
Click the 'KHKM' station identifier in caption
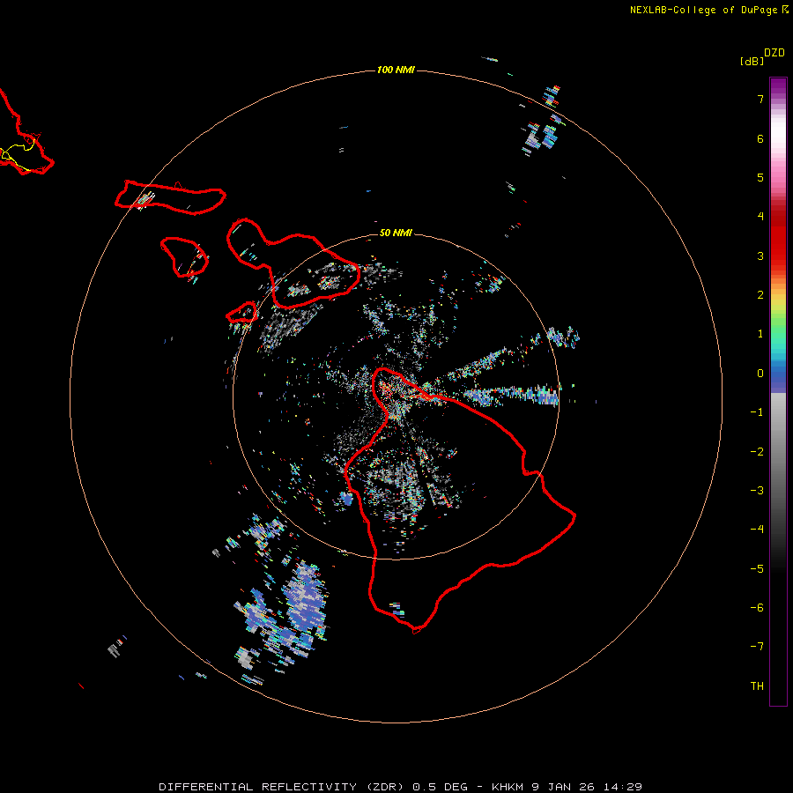[508, 787]
